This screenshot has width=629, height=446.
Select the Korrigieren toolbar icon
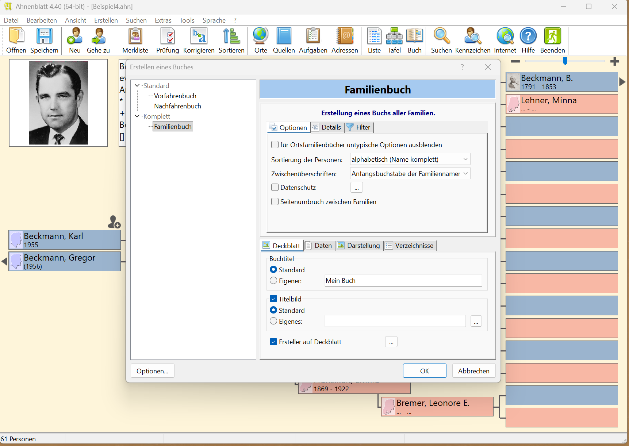click(x=199, y=41)
